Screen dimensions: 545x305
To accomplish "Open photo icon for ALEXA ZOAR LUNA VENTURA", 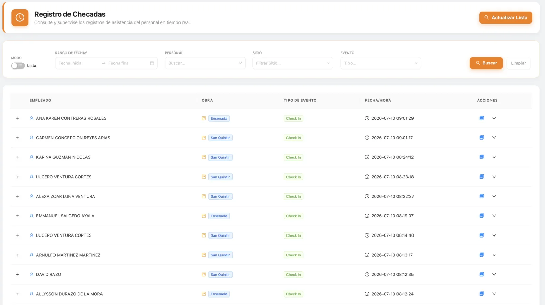I will pyautogui.click(x=482, y=196).
